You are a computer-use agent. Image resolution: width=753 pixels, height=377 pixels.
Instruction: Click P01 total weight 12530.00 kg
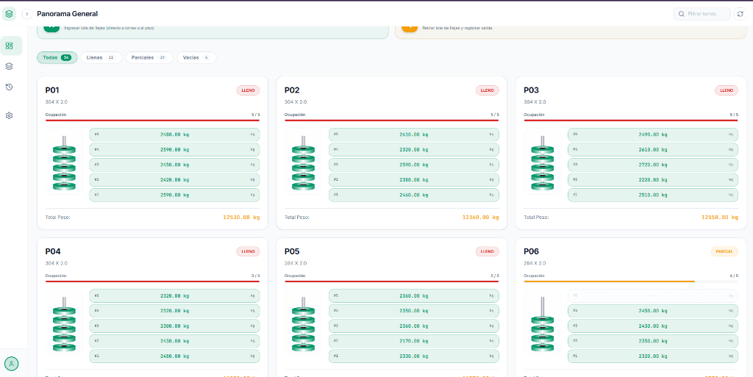(241, 218)
